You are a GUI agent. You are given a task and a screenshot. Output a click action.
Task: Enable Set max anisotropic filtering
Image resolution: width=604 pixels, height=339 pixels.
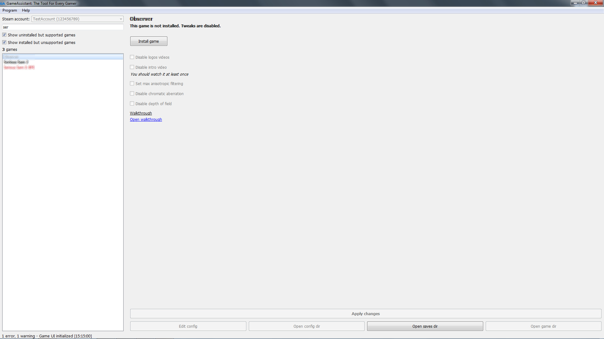click(x=132, y=83)
